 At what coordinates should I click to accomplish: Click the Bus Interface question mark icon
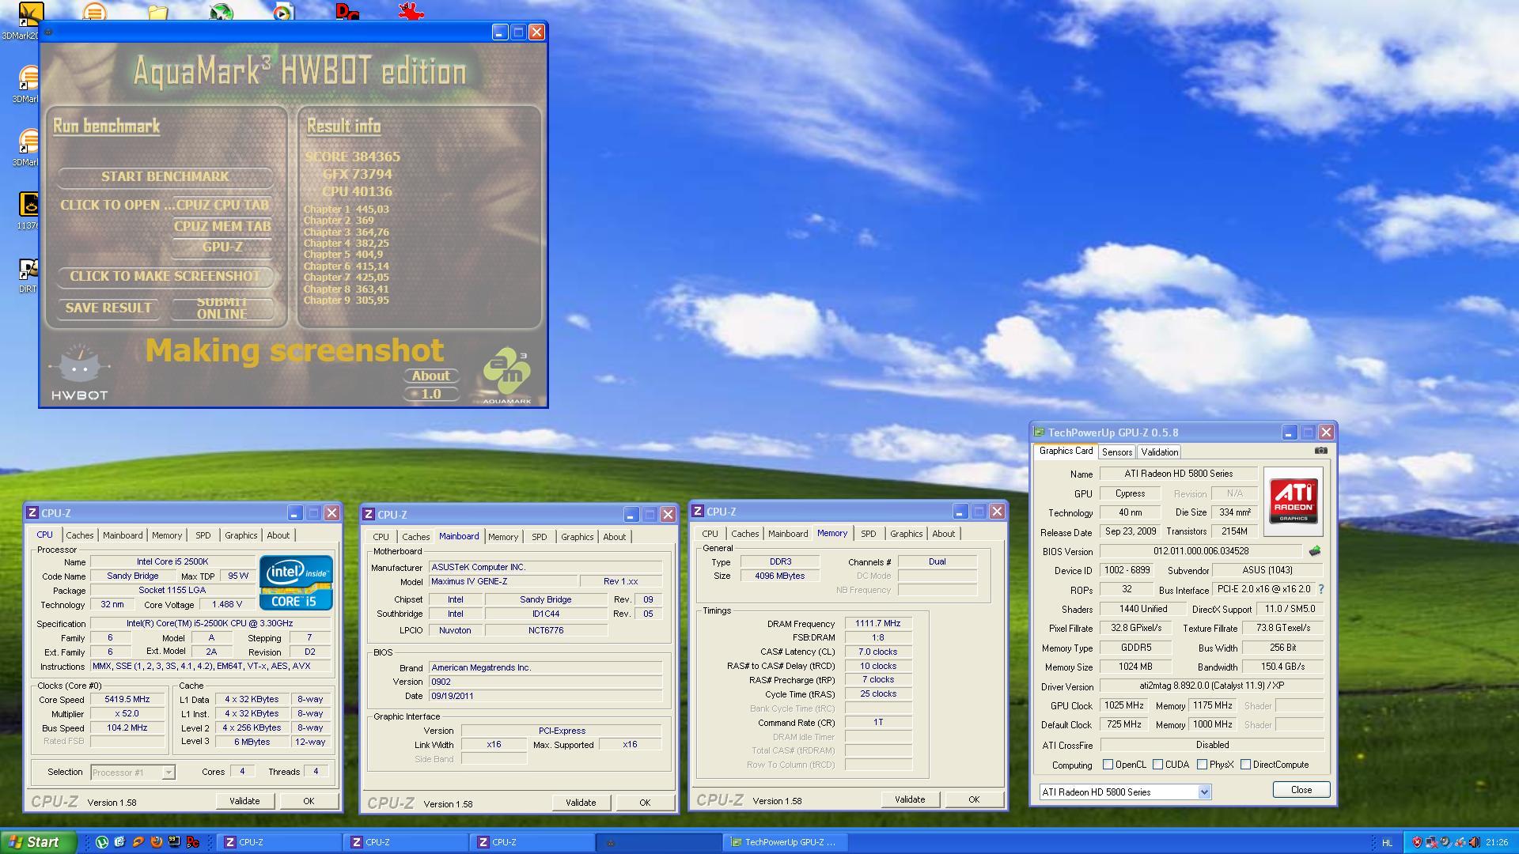click(x=1320, y=589)
